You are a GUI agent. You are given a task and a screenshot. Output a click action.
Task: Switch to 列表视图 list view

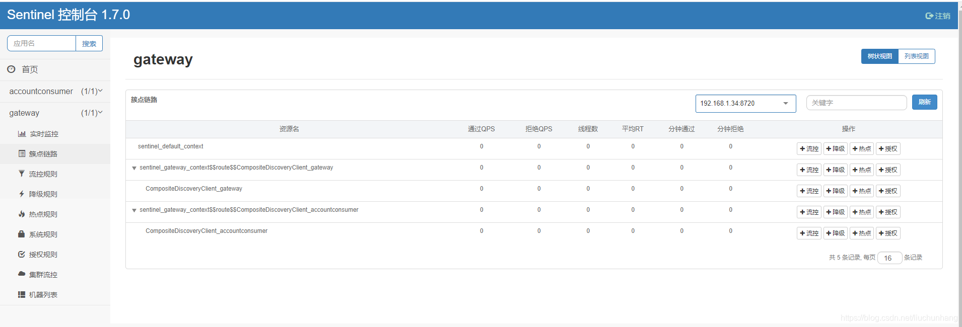click(x=917, y=56)
